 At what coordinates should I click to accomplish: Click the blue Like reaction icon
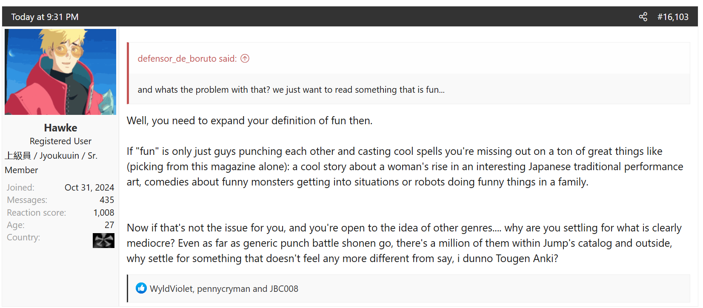pos(141,288)
